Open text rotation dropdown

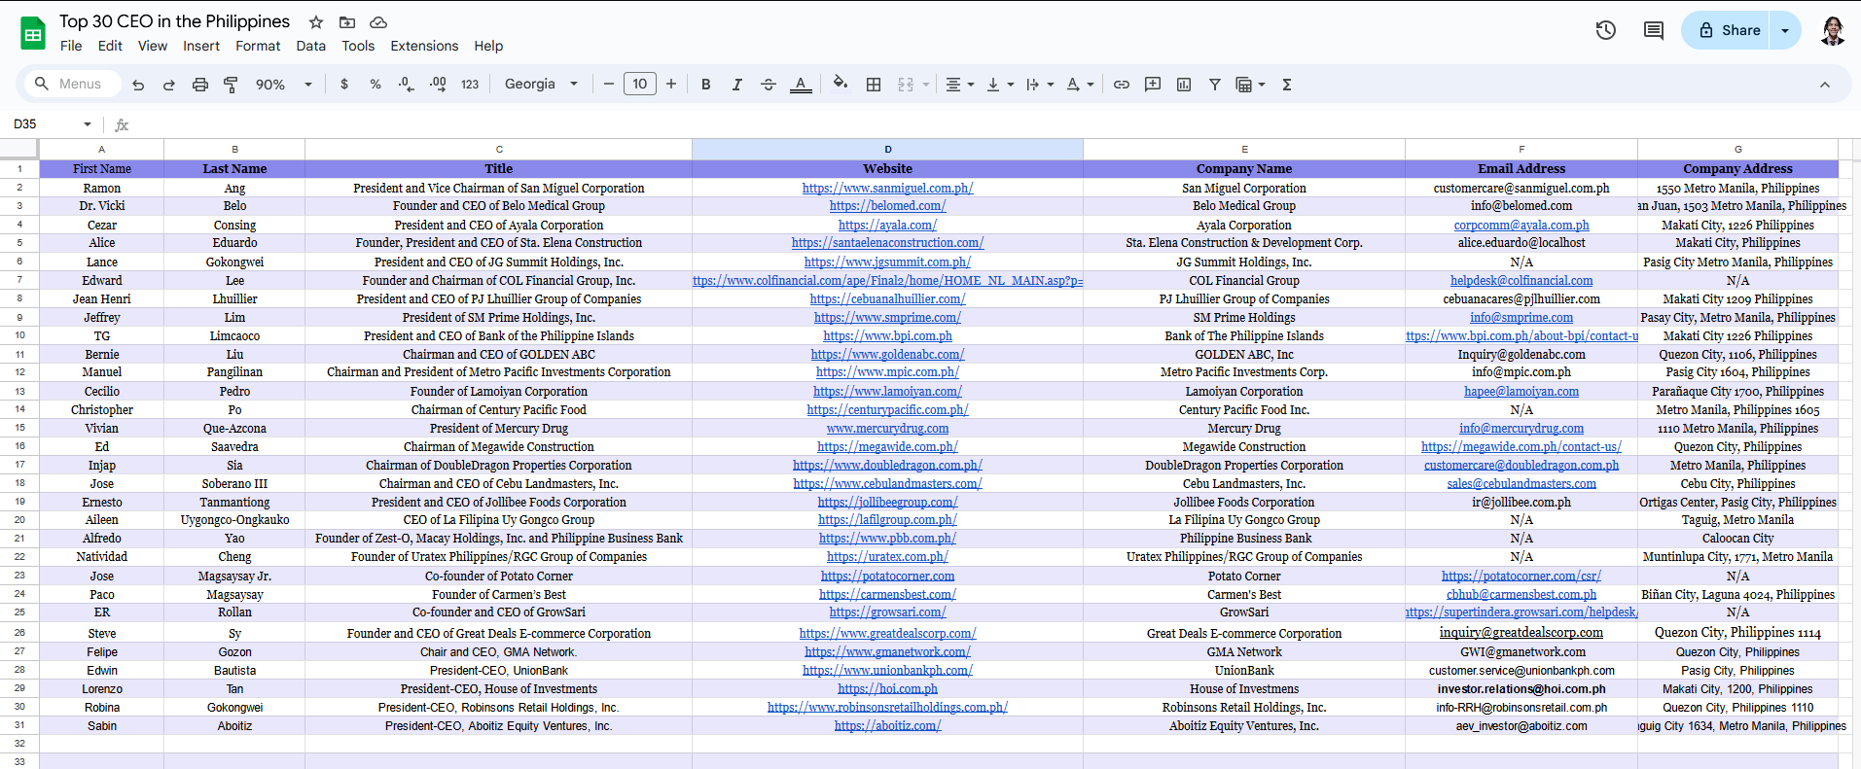(x=1080, y=85)
